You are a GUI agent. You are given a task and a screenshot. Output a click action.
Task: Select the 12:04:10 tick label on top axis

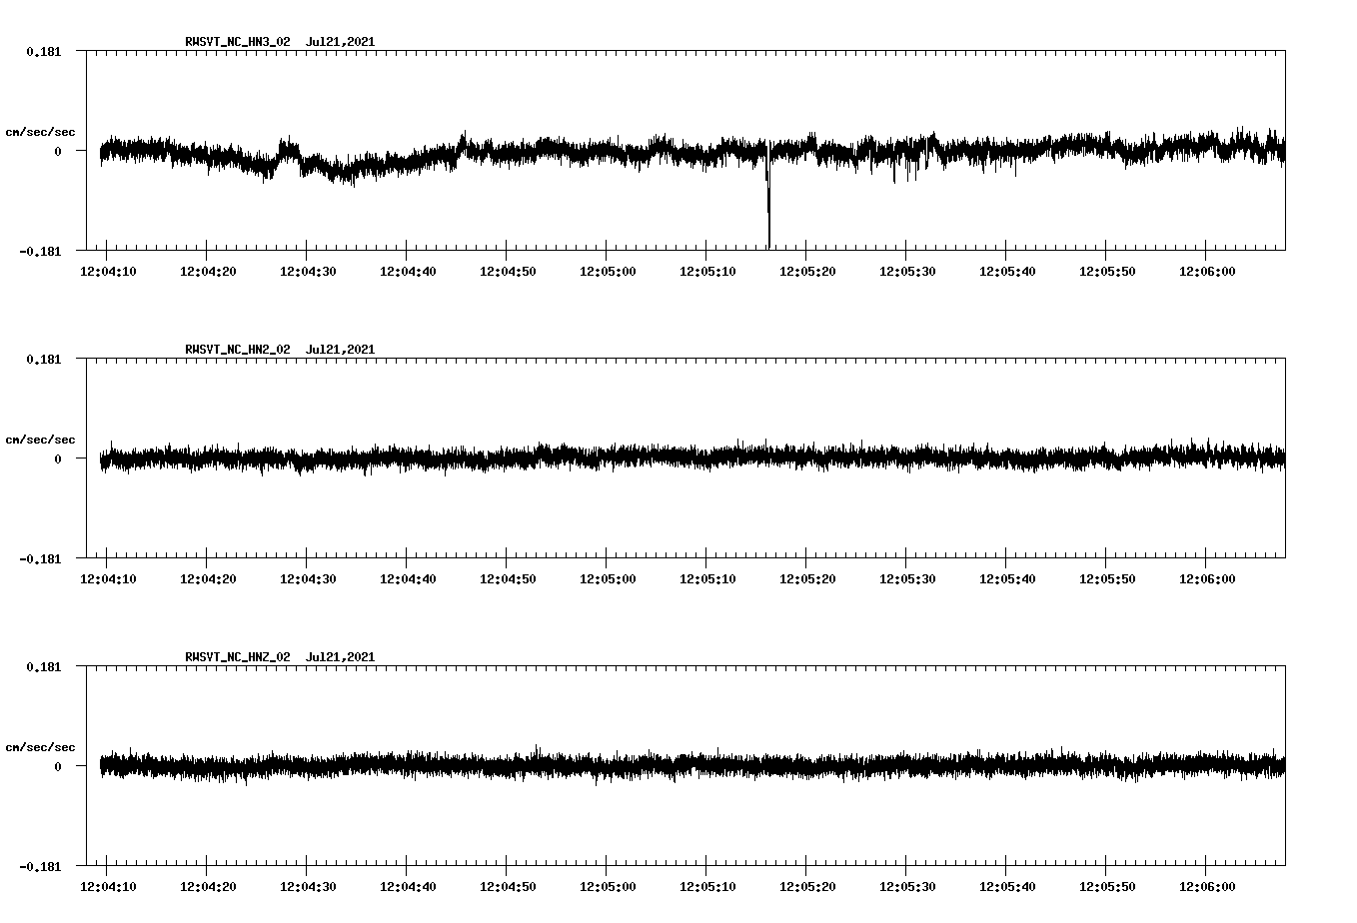pyautogui.click(x=110, y=270)
